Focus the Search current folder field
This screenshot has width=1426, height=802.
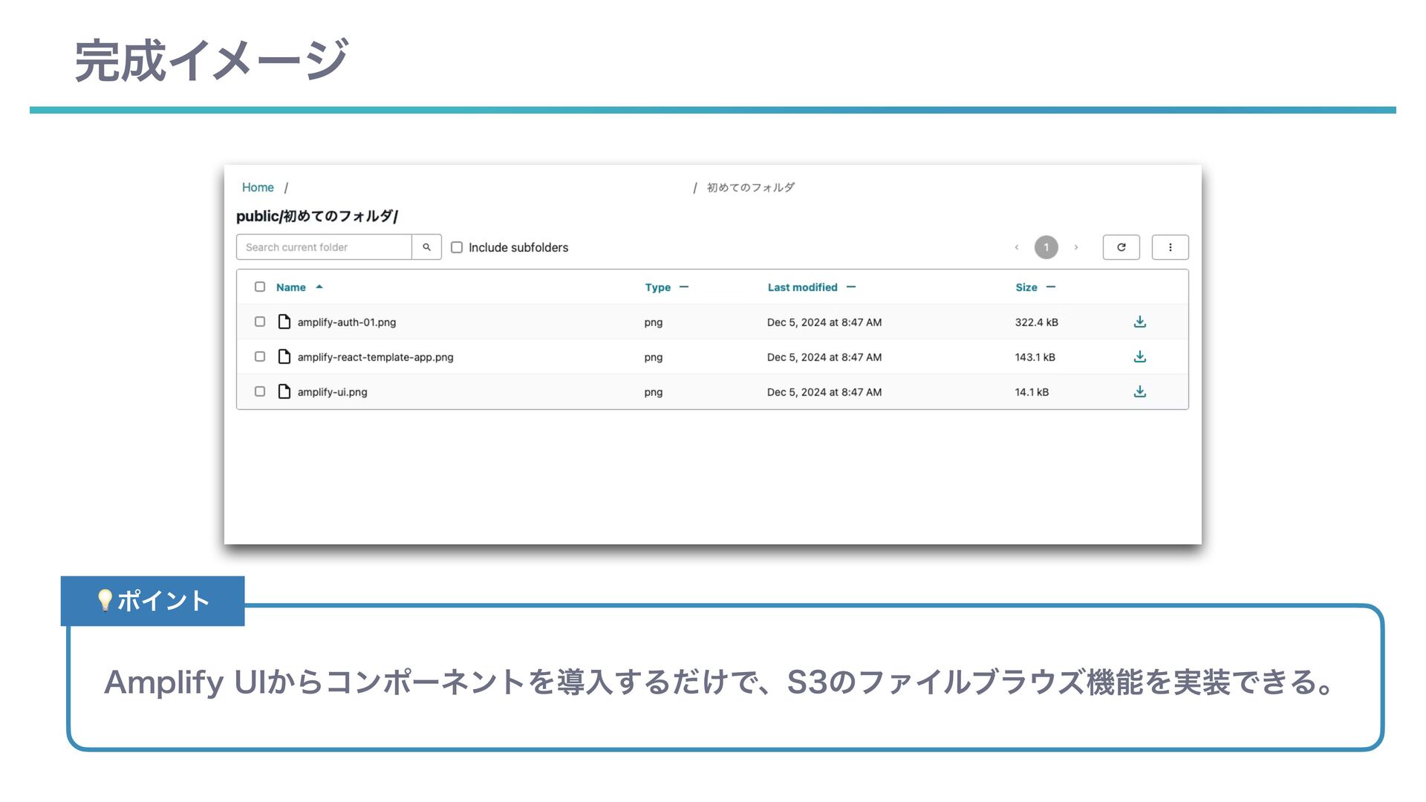324,247
